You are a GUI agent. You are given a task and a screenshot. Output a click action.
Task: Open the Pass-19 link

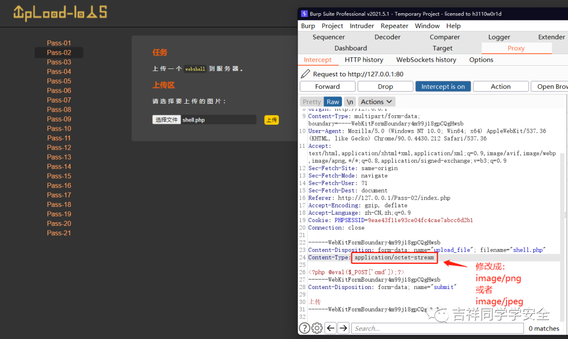(59, 214)
